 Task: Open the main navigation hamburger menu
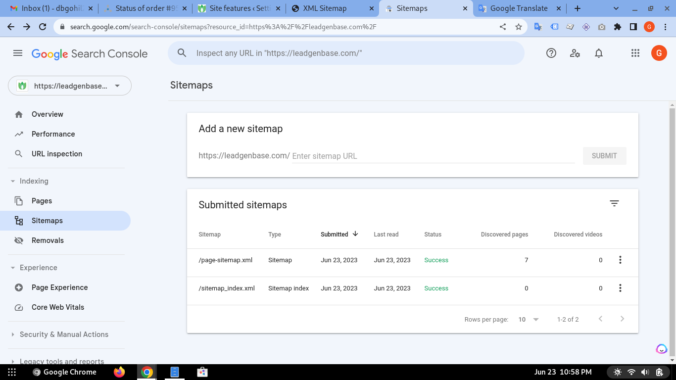click(x=18, y=53)
